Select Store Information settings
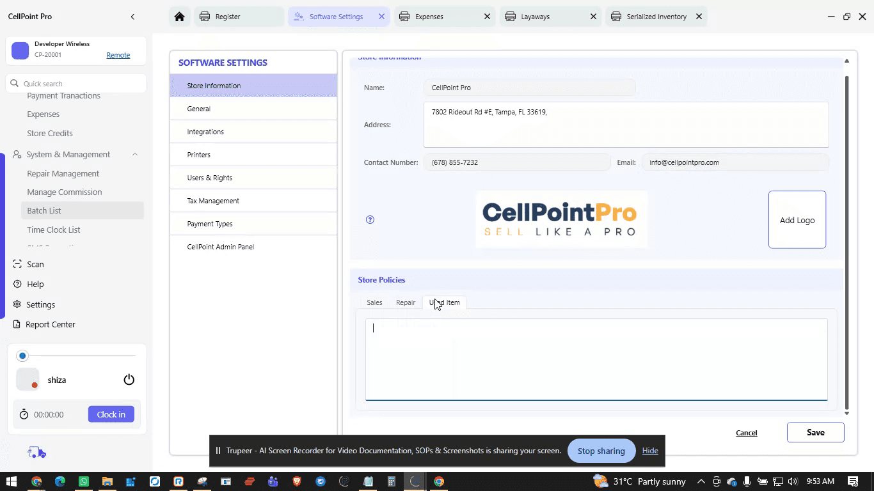 pos(253,86)
